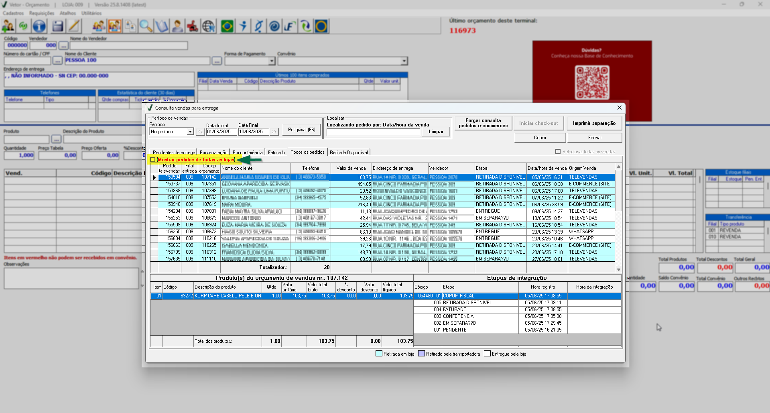Click the ellipsis button next to Vendedor field
This screenshot has height=413, width=770.
click(63, 46)
